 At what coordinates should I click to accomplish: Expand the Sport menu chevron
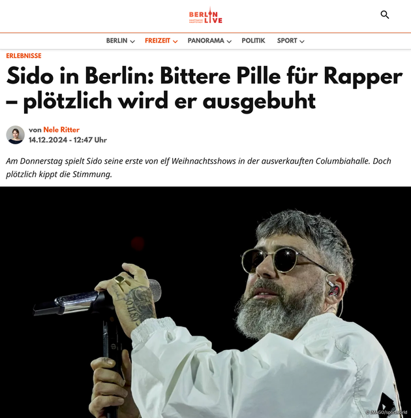tap(302, 41)
